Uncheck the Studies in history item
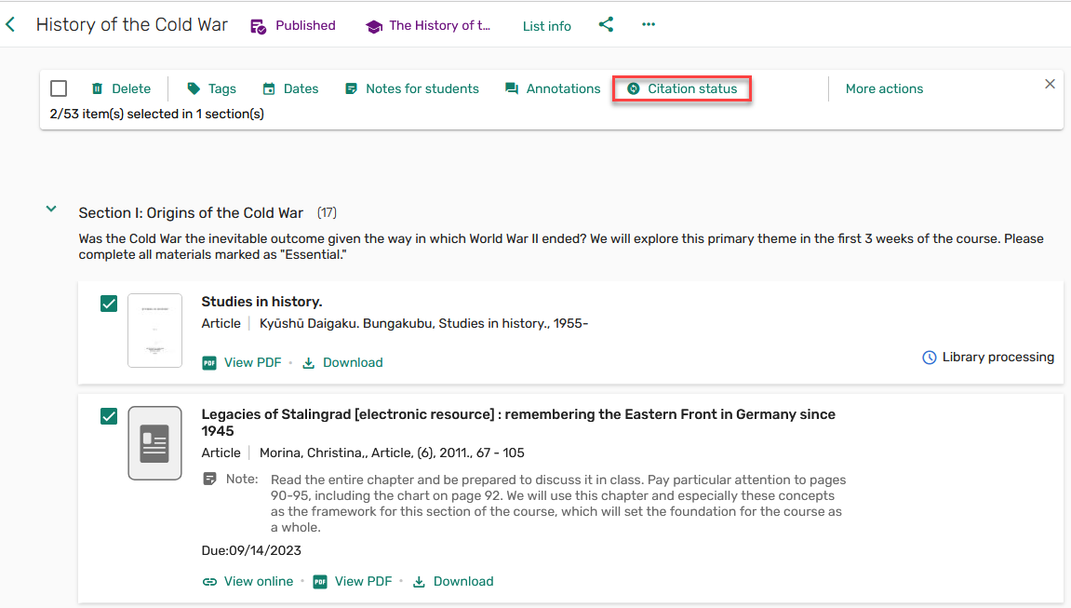Viewport: 1071px width, 608px height. [x=109, y=304]
